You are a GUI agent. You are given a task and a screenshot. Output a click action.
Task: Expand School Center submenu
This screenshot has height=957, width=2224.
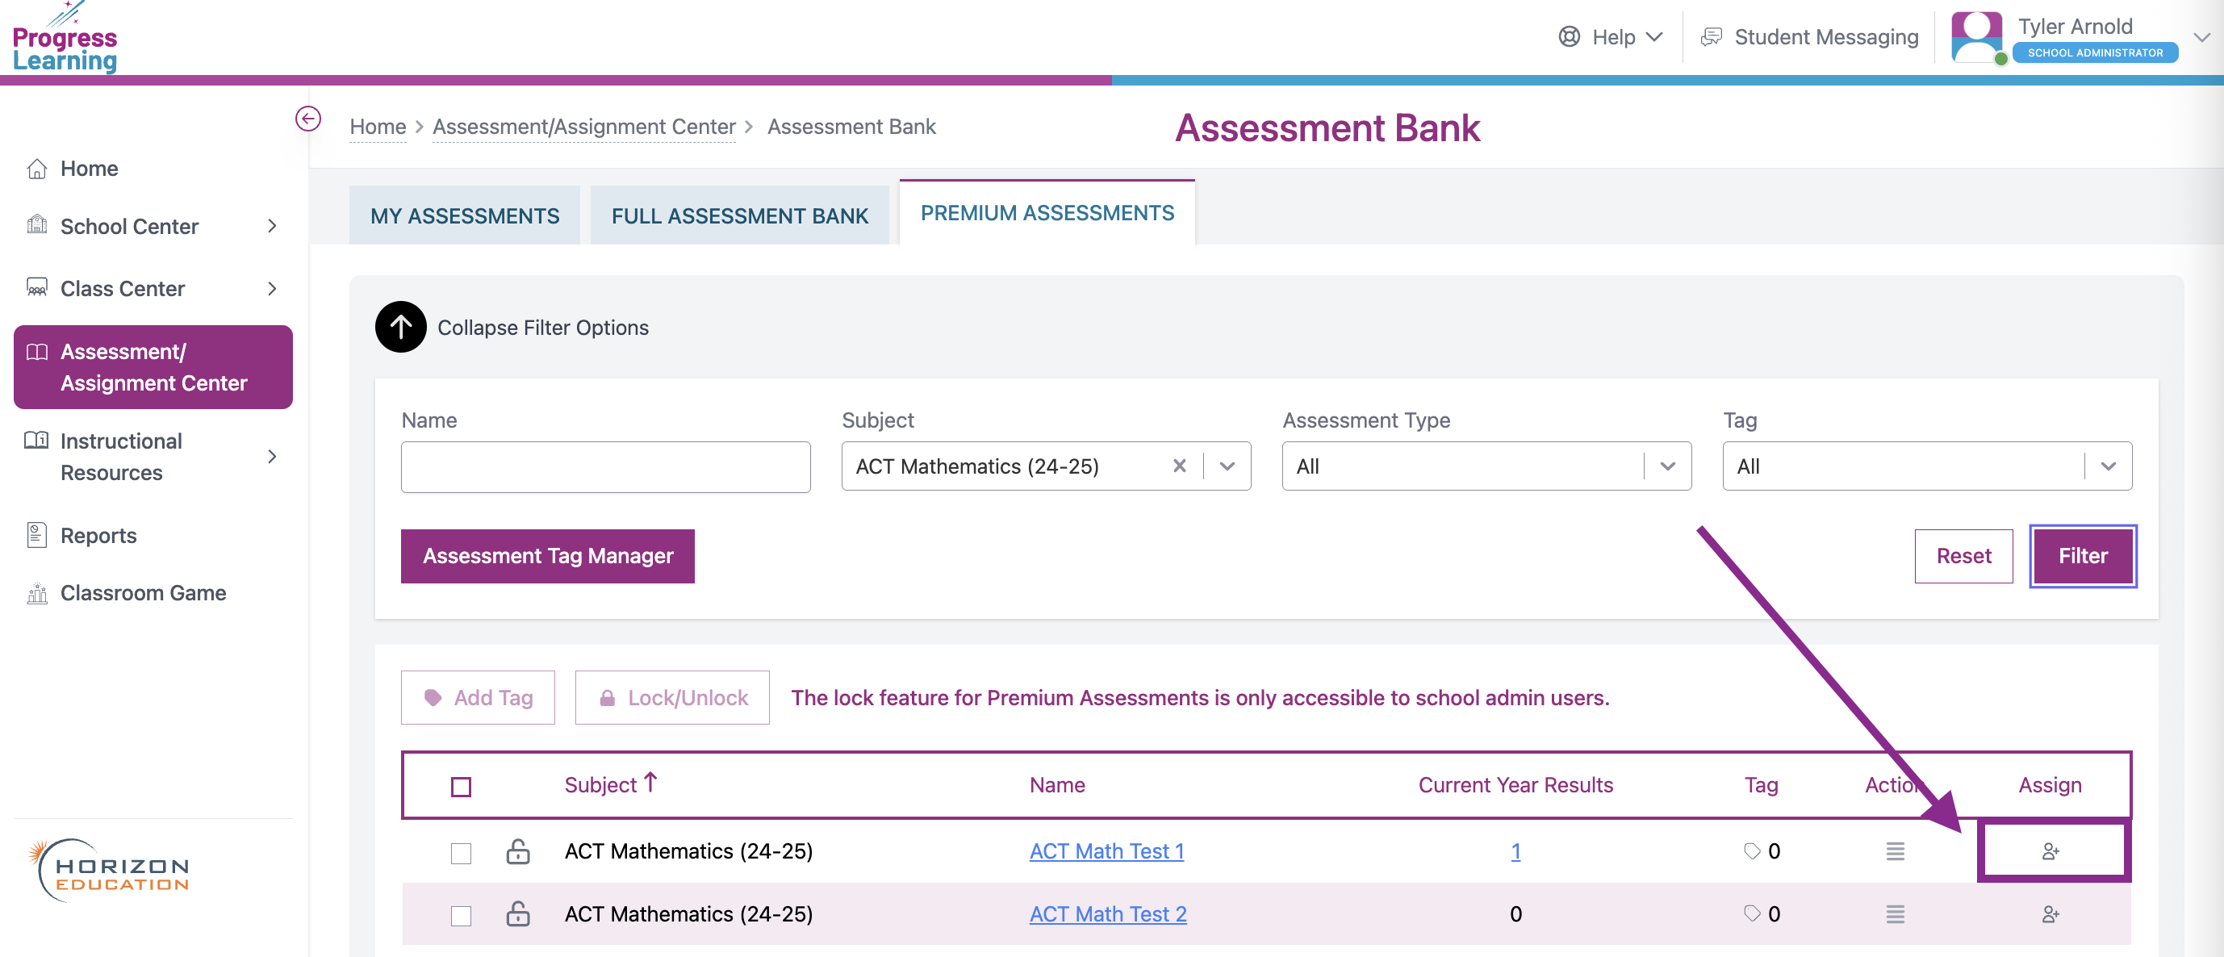[x=272, y=226]
